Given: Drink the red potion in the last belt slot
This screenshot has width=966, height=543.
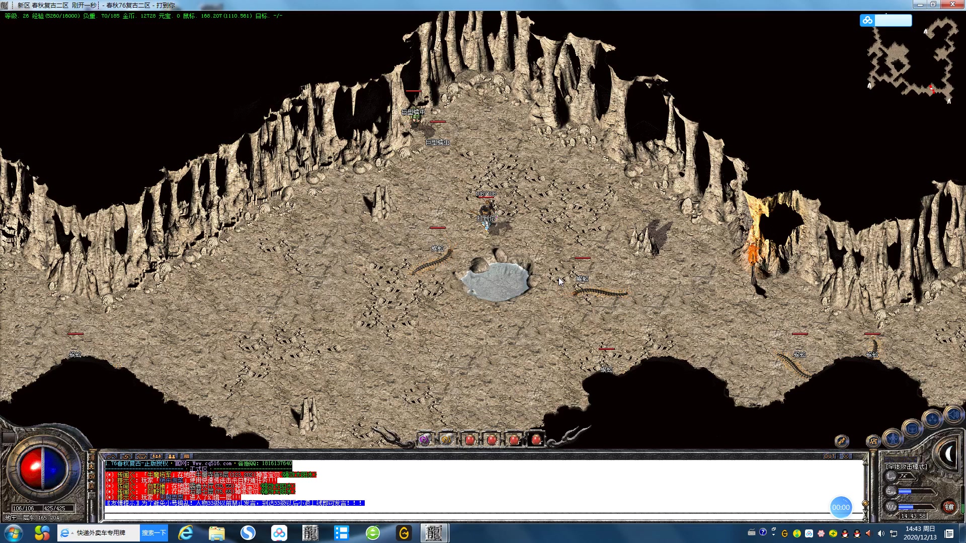Looking at the screenshot, I should click(536, 439).
